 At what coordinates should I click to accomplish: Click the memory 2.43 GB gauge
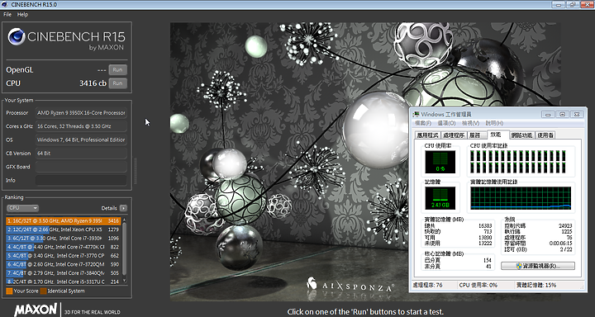click(x=440, y=198)
